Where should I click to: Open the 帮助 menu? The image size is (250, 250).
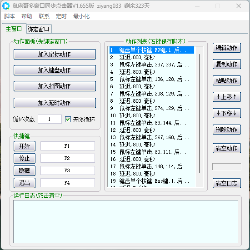(x=27, y=16)
